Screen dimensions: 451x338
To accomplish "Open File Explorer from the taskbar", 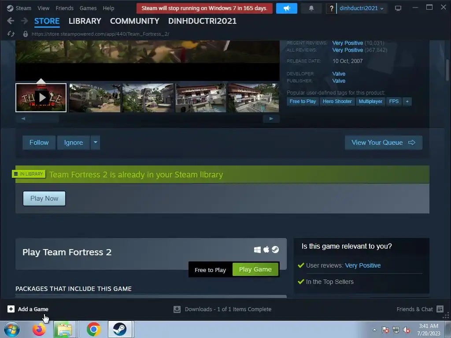I will coord(65,329).
